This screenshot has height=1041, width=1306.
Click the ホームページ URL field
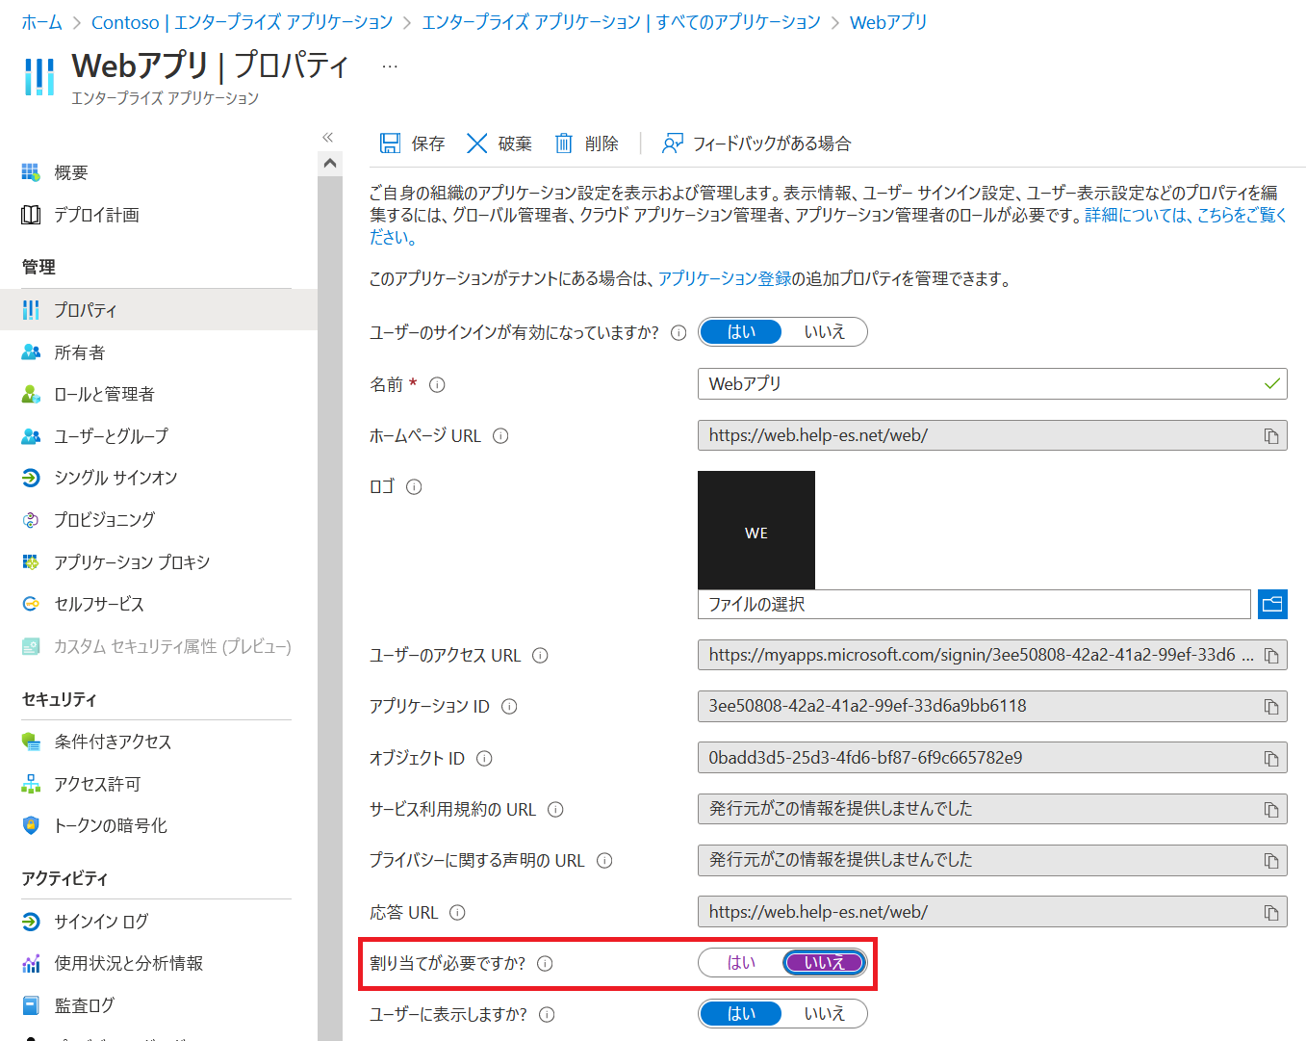coord(992,436)
